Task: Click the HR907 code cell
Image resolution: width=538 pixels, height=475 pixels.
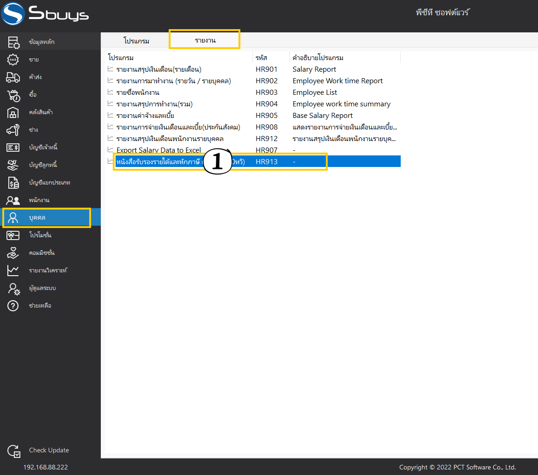Action: pos(266,150)
